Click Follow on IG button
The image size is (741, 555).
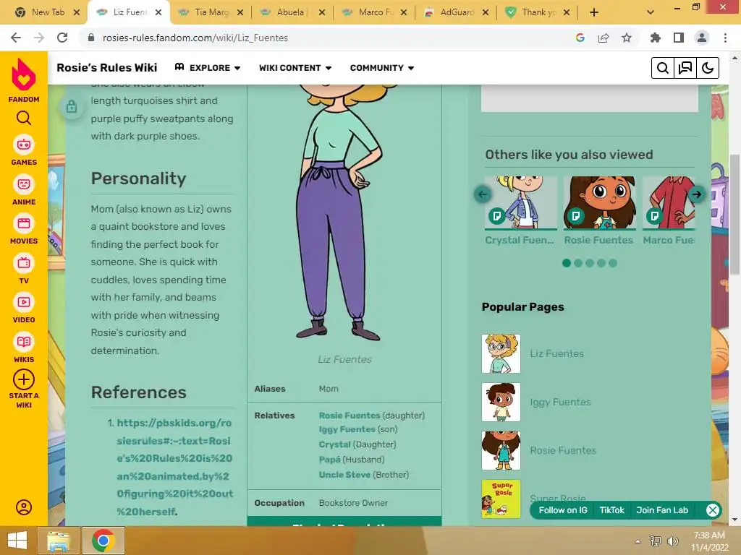point(563,510)
